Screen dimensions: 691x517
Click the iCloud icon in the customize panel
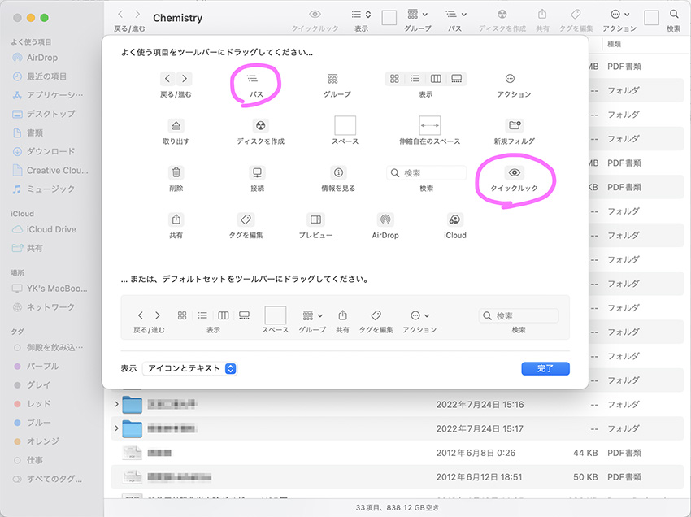point(454,221)
